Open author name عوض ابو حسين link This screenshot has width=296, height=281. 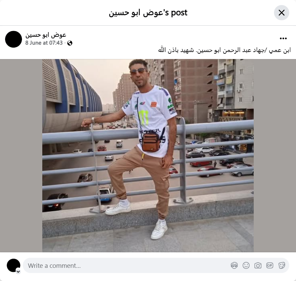click(x=46, y=35)
